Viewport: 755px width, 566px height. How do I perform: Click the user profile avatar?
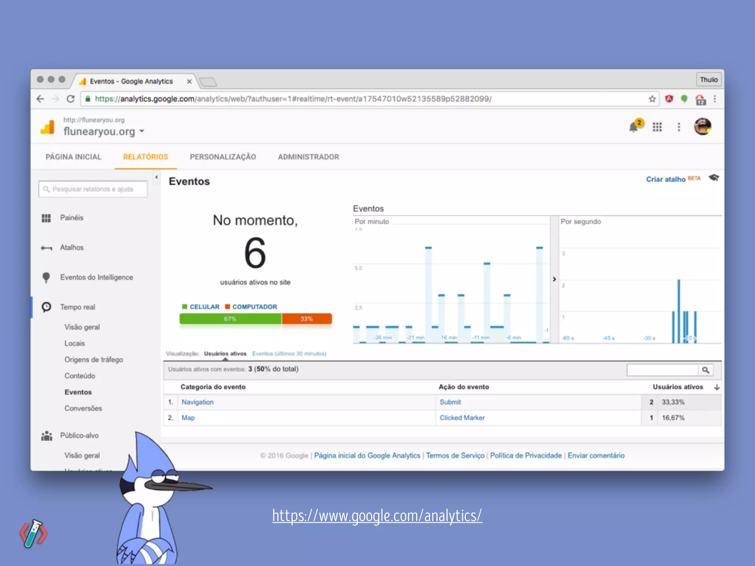[703, 127]
